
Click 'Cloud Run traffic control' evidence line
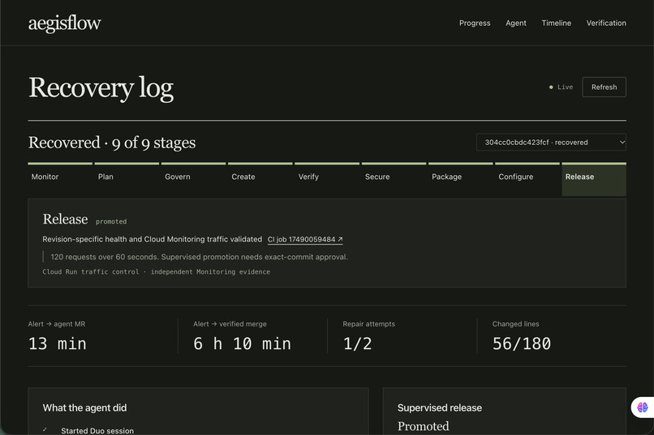(x=156, y=272)
